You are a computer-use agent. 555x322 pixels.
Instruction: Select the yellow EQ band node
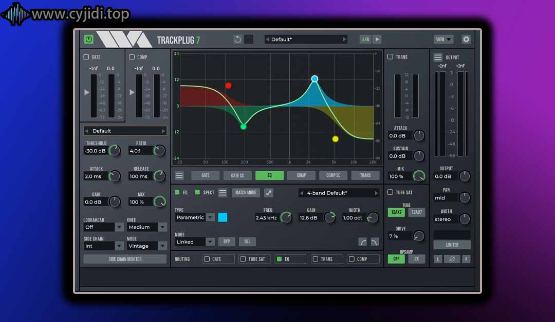click(335, 139)
